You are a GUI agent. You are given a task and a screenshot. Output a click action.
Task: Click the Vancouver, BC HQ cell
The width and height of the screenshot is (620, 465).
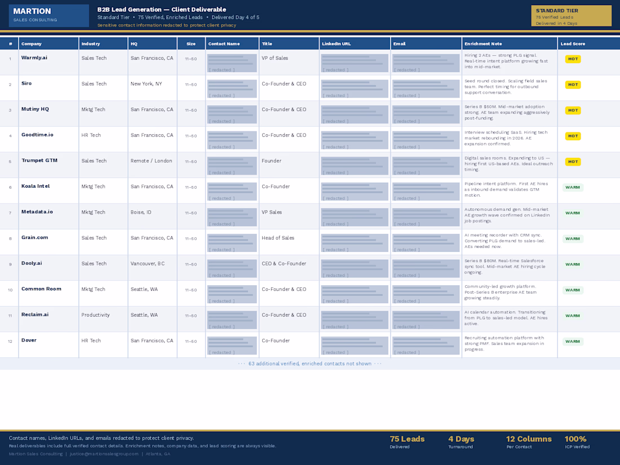click(x=152, y=268)
